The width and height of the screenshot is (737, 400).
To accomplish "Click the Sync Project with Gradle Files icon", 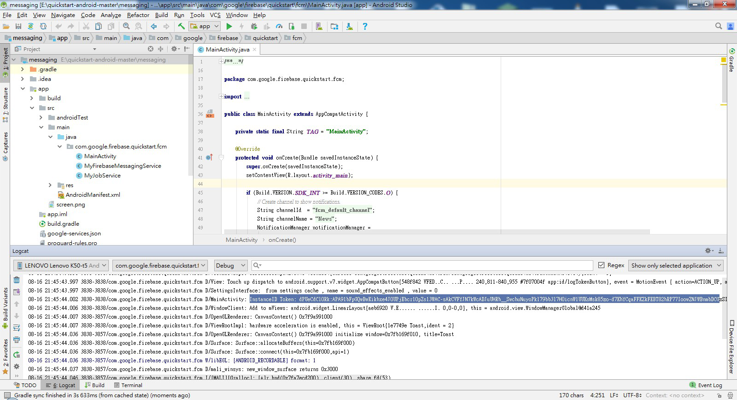I will (30, 27).
